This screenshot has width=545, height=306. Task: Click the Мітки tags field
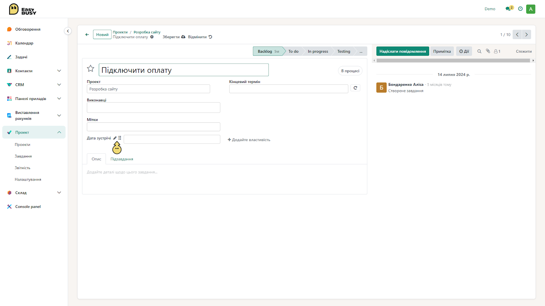click(x=153, y=127)
